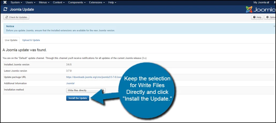
Task: Click the 'Installed Joomla version' label
Action: click(17, 64)
